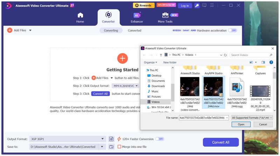The image size is (280, 156).
Task: Click the Log in button
Action: (185, 6)
